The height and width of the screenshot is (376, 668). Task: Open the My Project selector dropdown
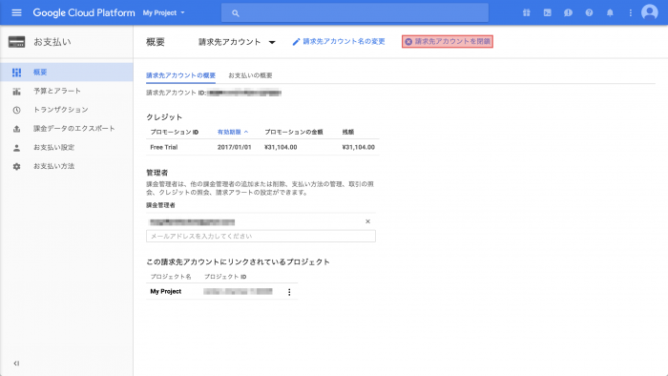click(x=164, y=12)
